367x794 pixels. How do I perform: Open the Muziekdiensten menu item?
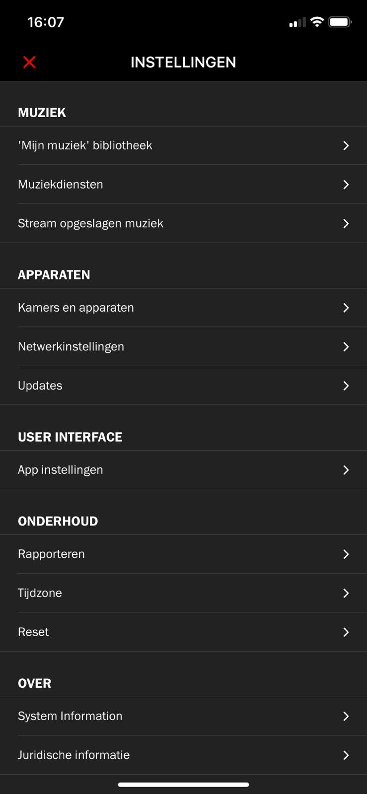point(61,185)
